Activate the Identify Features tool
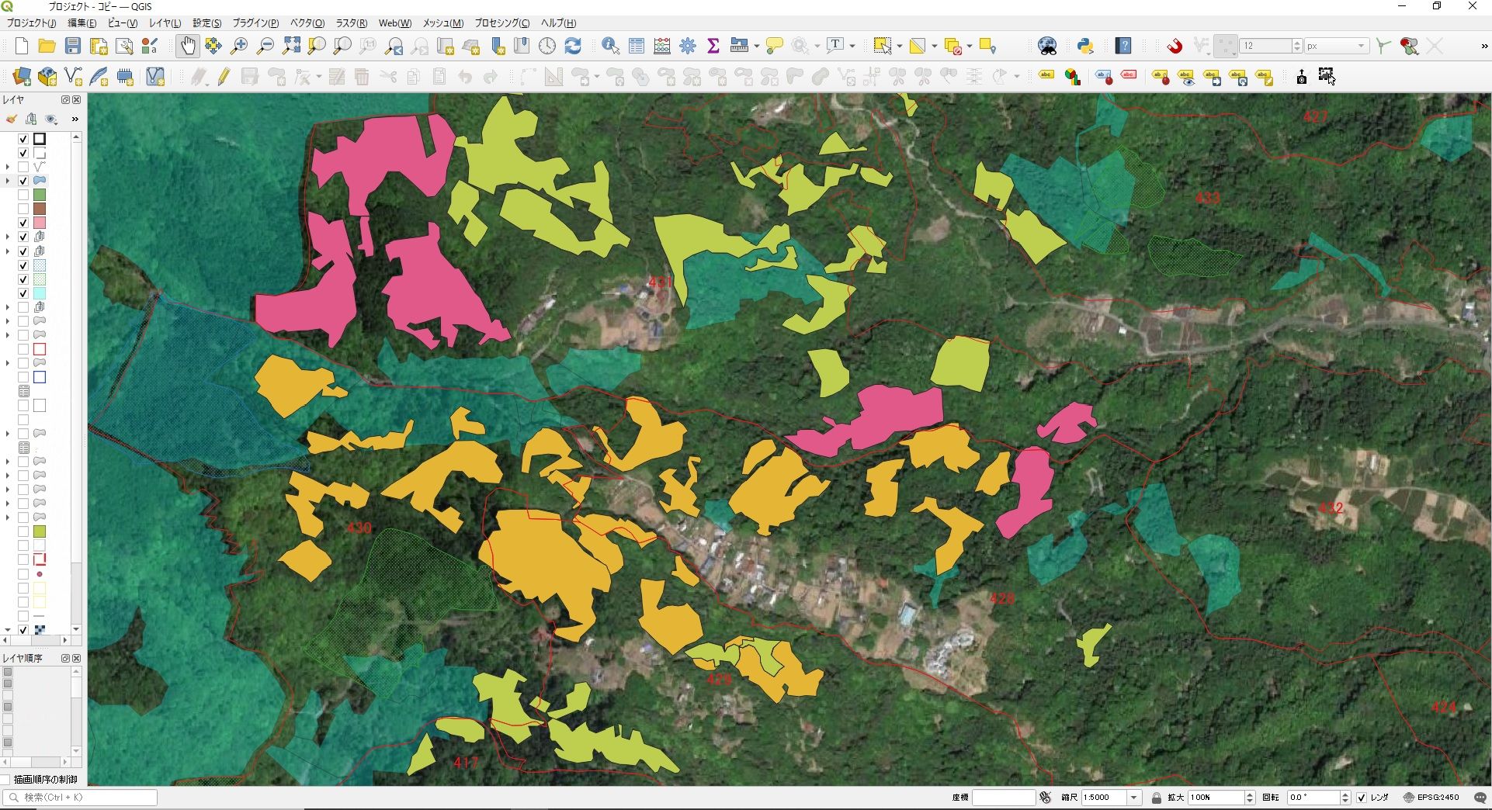This screenshot has width=1492, height=810. (610, 47)
